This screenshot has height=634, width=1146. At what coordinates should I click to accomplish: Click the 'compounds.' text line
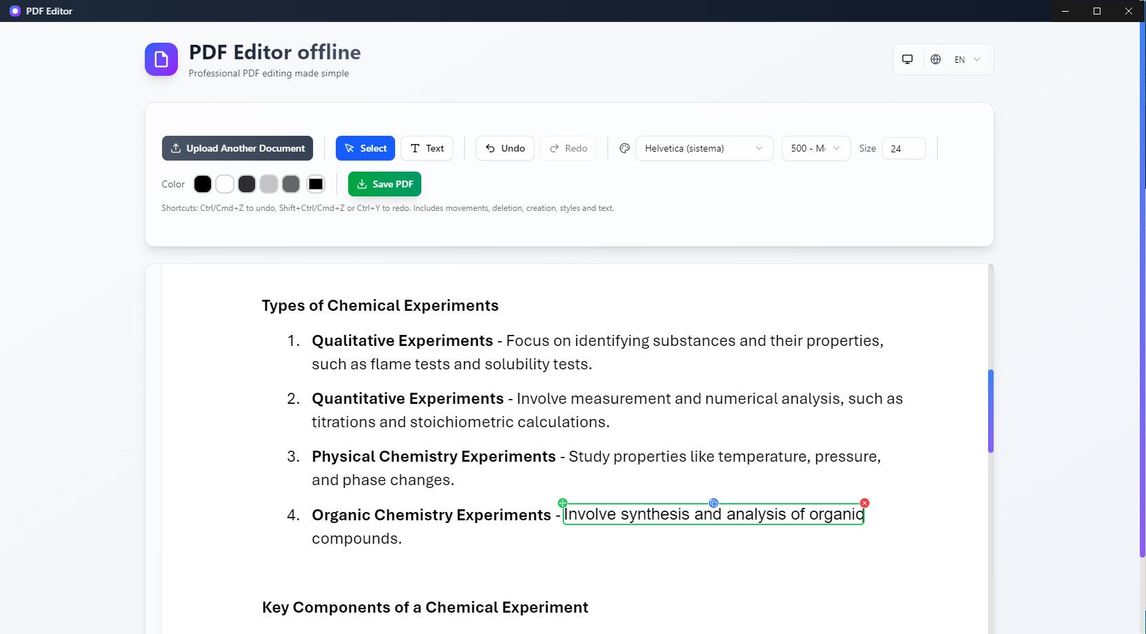(x=356, y=538)
